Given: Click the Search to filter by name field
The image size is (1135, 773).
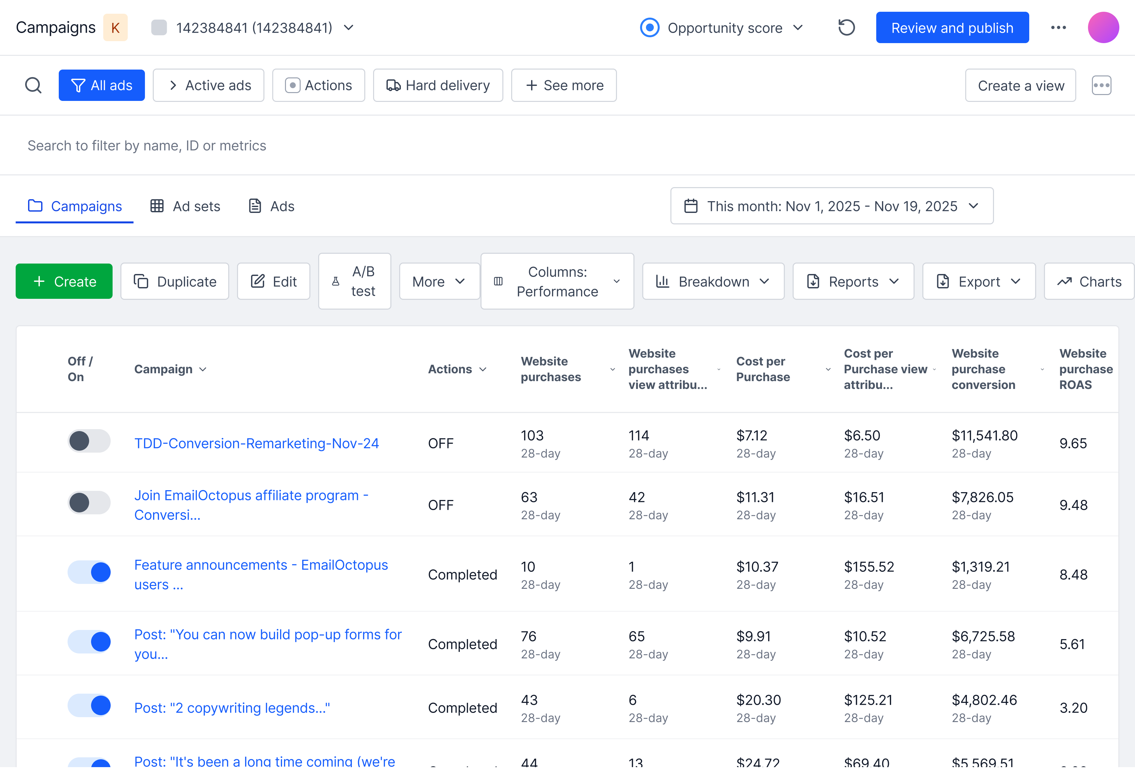Looking at the screenshot, I should (x=567, y=146).
